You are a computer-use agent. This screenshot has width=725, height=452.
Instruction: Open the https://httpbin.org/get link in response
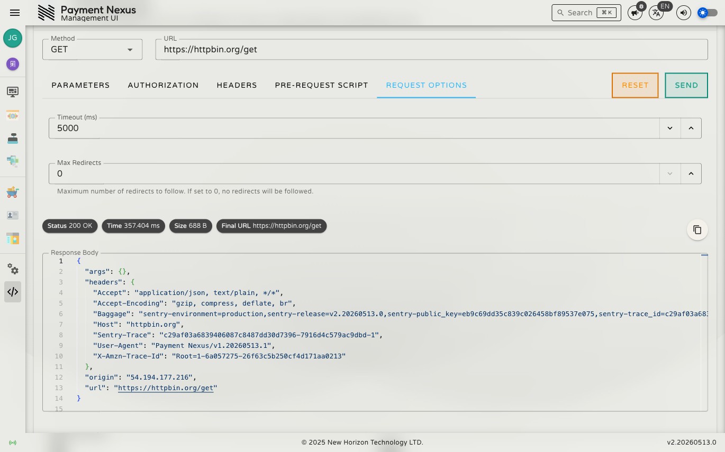tap(166, 388)
